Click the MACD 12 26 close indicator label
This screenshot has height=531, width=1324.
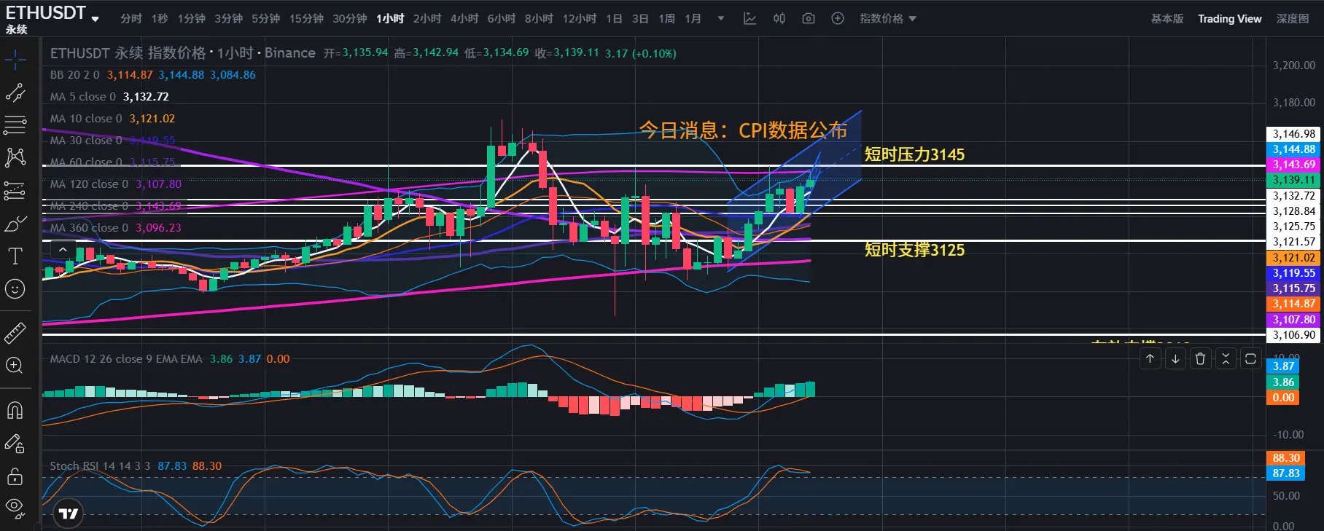(126, 358)
